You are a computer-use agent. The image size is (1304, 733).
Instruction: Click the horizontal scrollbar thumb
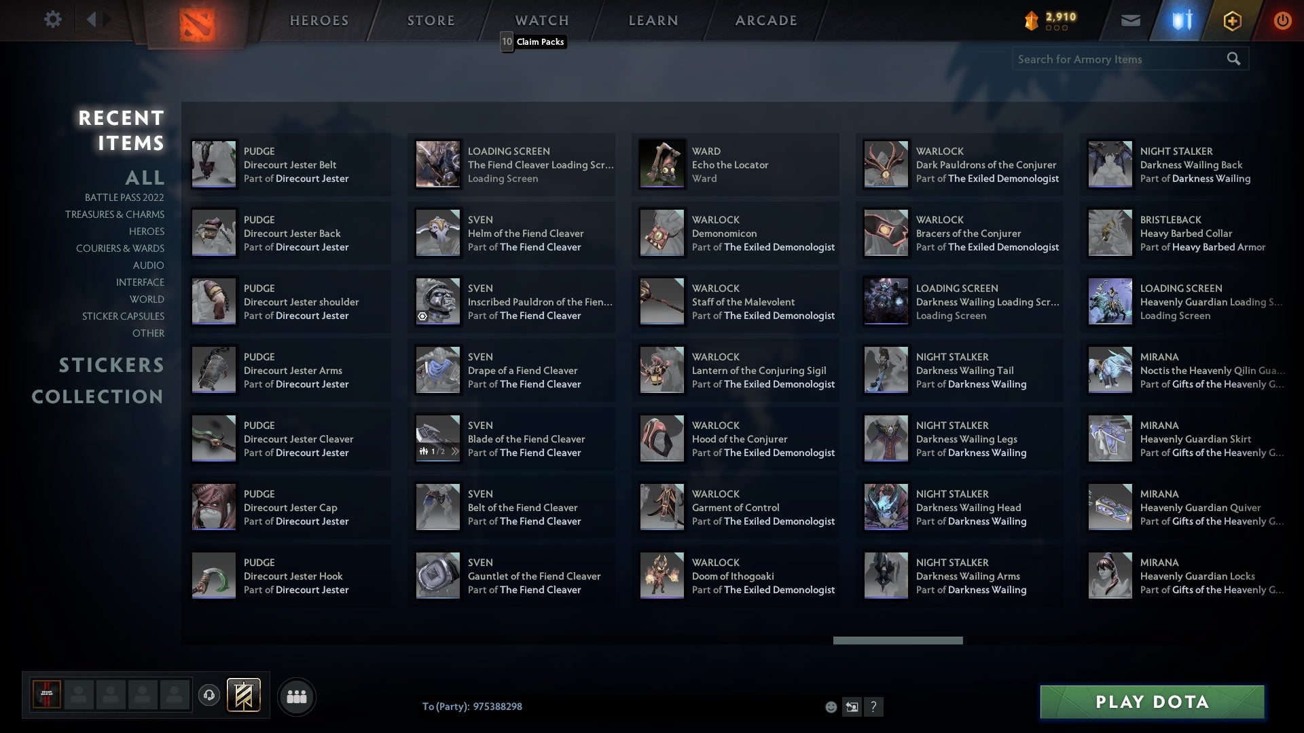897,641
